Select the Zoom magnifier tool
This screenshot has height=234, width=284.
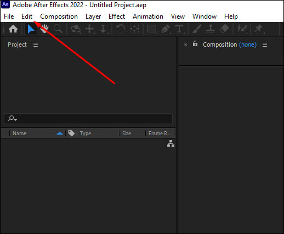[x=58, y=29]
